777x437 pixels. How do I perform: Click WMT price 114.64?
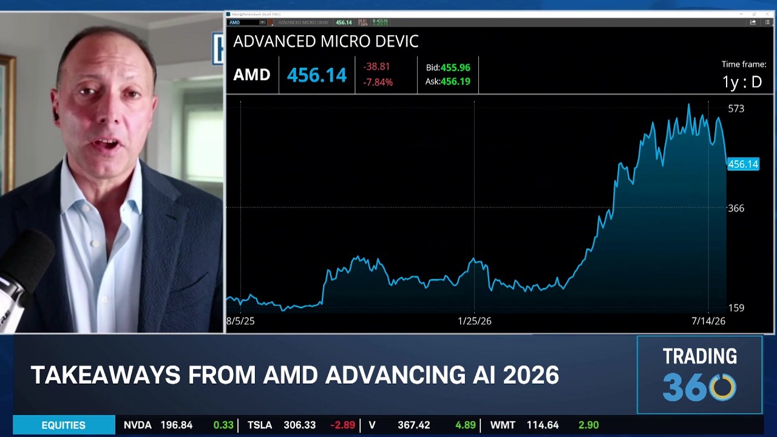pos(542,425)
